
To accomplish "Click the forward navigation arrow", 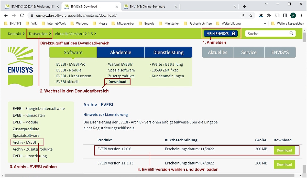I will [14, 15].
